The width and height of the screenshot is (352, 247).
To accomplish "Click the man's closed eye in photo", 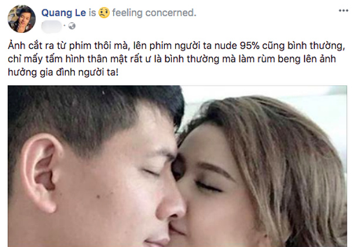I will [152, 172].
